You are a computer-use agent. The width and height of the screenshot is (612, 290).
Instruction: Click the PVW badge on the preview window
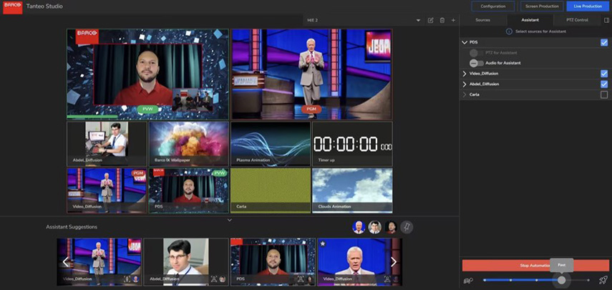click(x=147, y=109)
